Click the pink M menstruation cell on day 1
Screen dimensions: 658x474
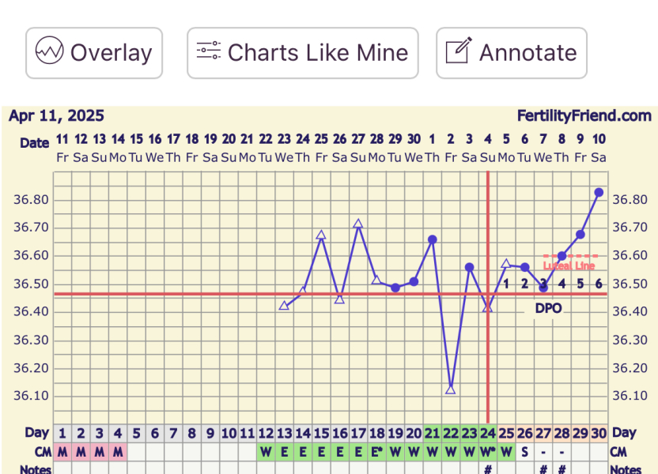pos(62,450)
